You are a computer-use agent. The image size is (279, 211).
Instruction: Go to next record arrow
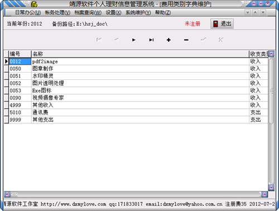tap(134, 40)
